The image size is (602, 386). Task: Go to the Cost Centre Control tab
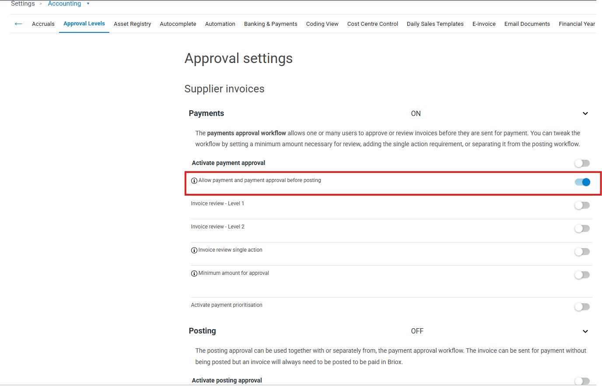(372, 24)
